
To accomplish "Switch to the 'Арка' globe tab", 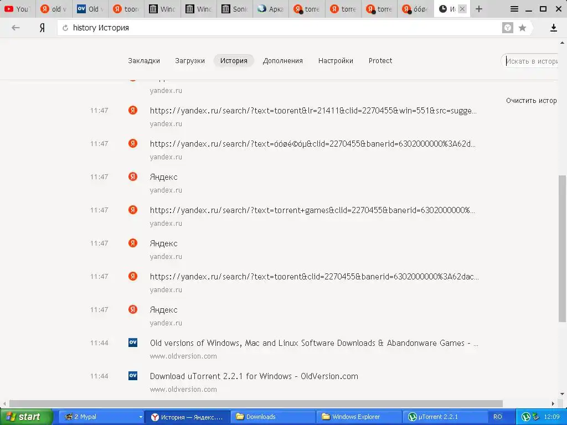I will [270, 9].
